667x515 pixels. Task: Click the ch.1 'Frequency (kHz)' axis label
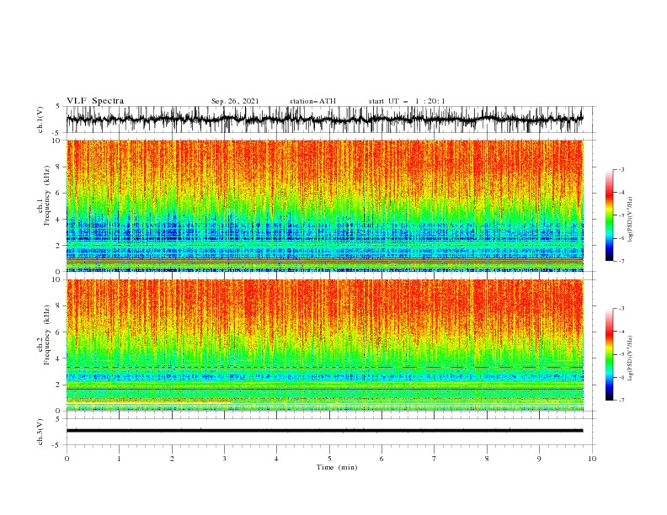click(46, 195)
